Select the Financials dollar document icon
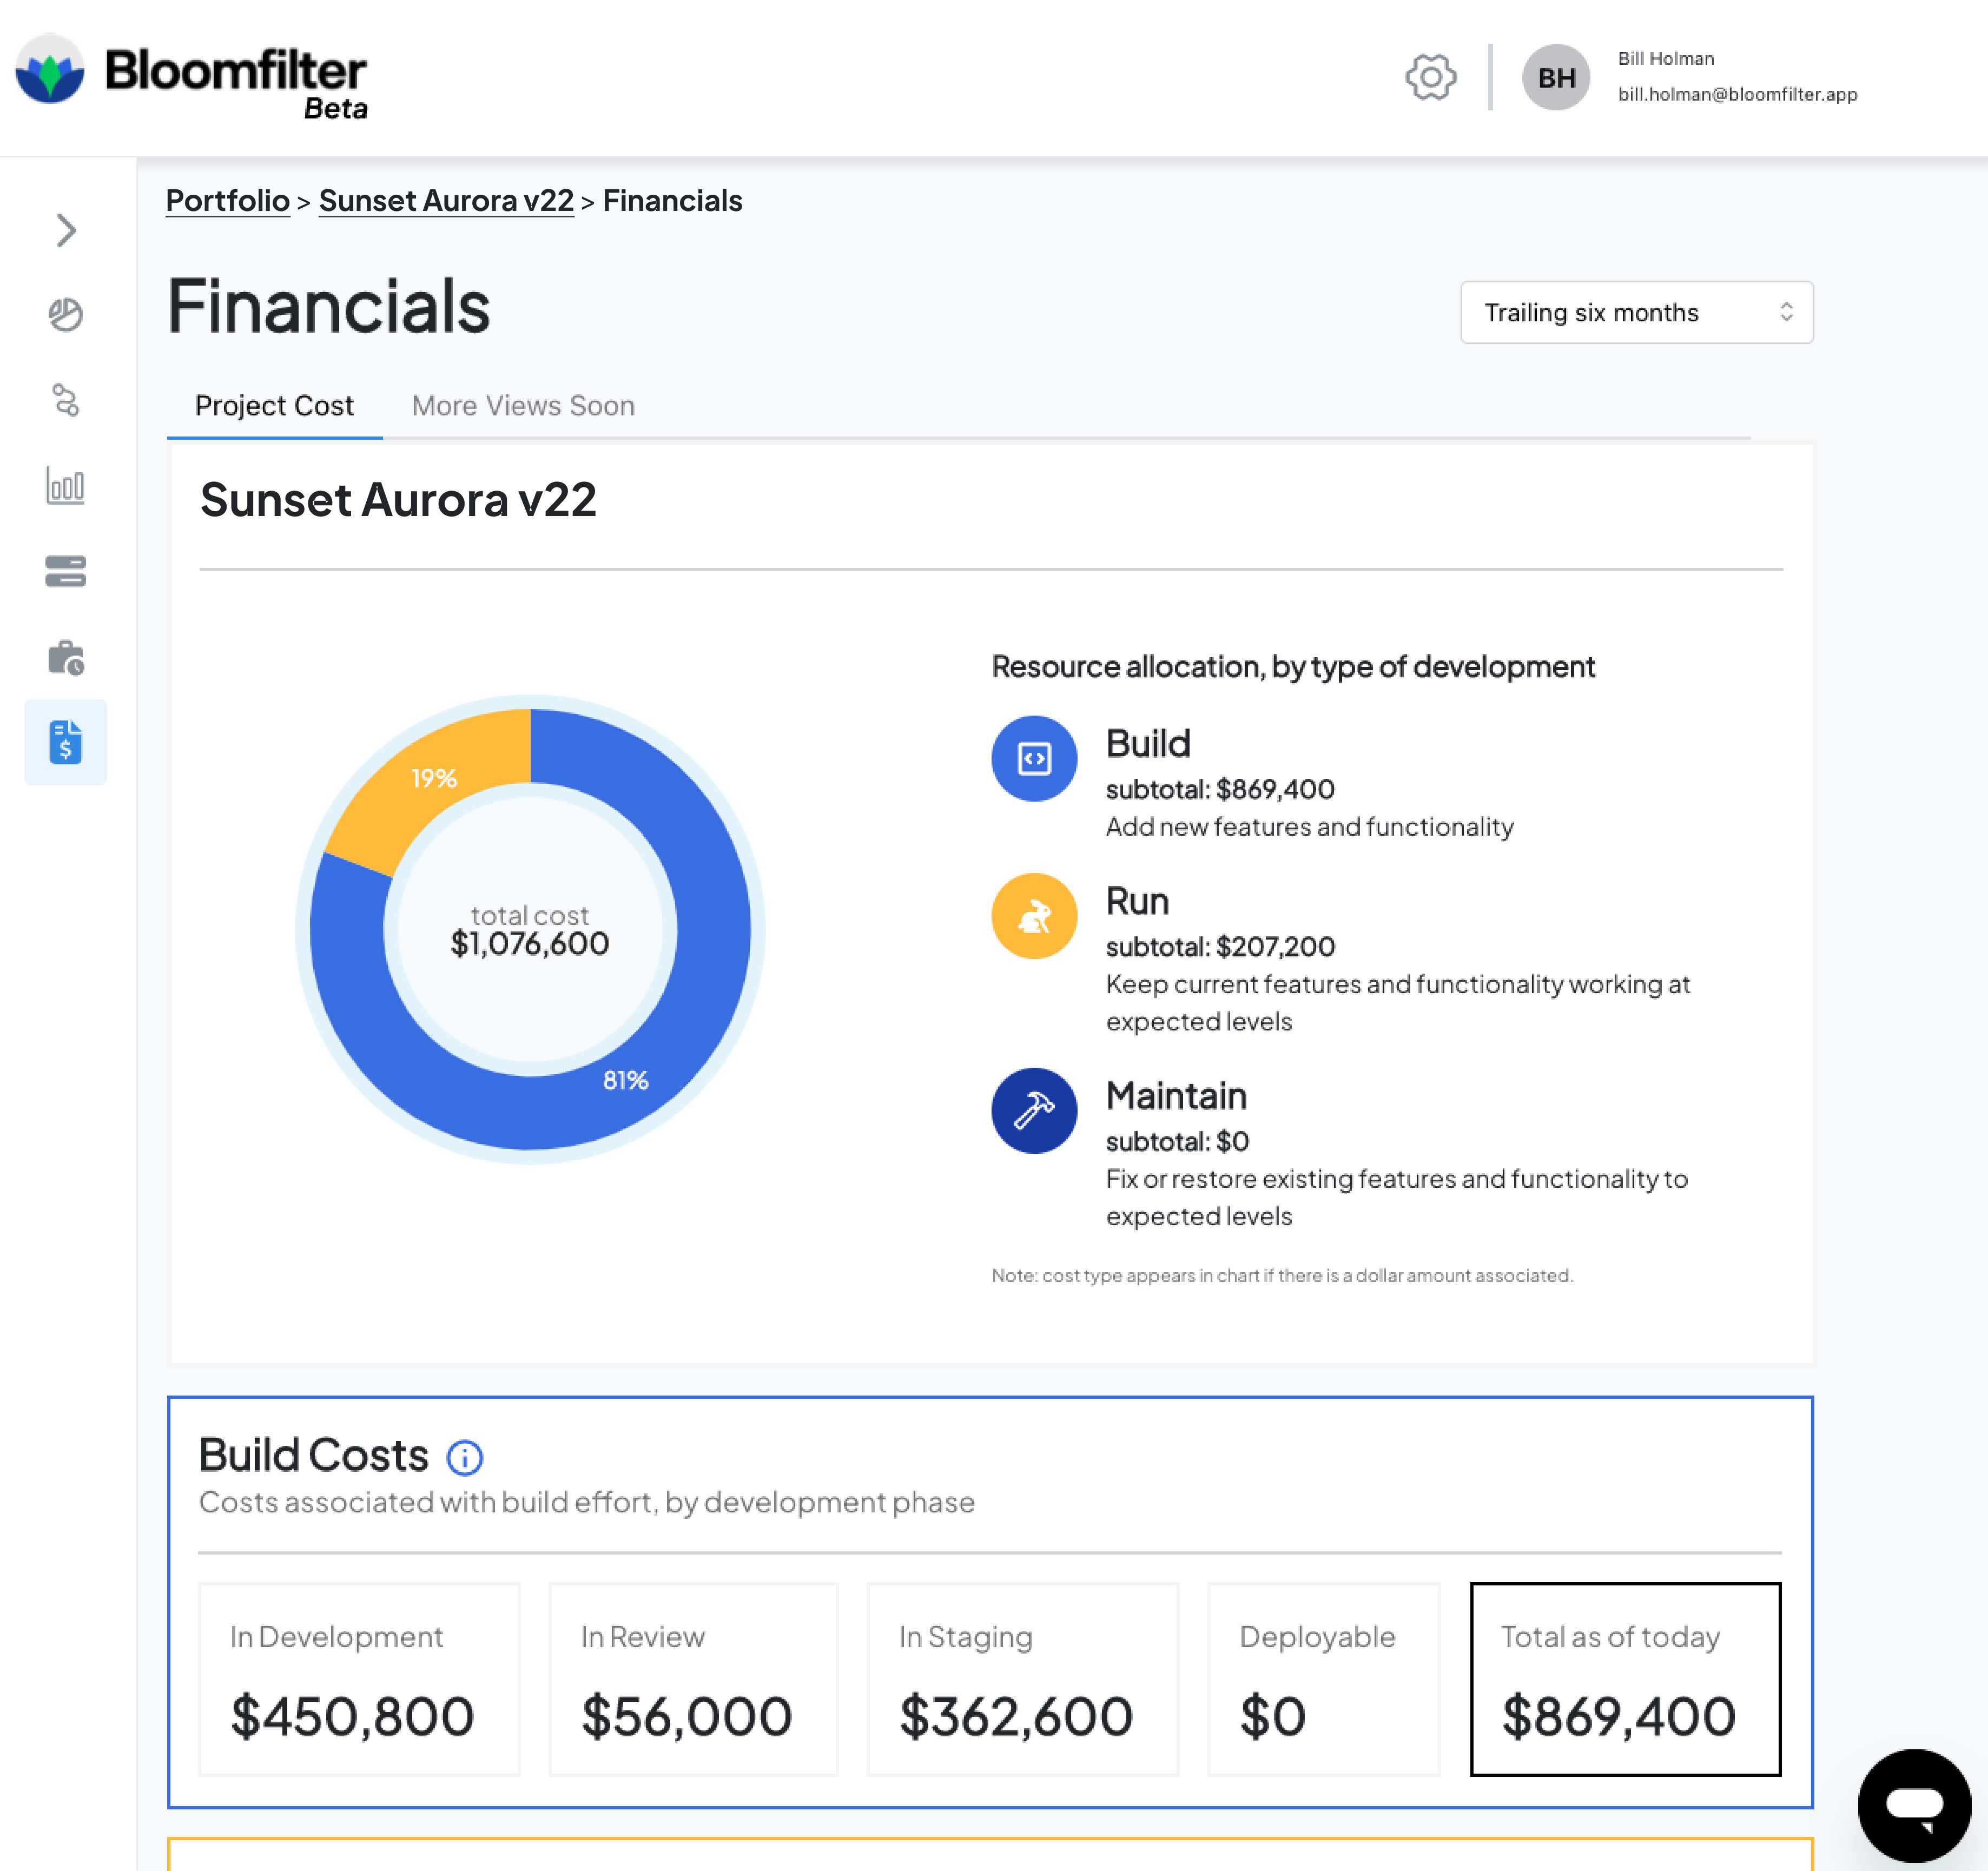Viewport: 1988px width, 1871px height. tap(66, 742)
